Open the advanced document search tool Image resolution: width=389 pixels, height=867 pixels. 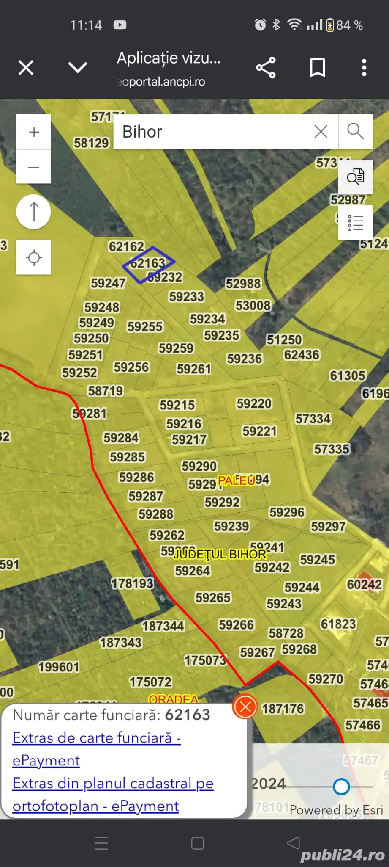coord(355,177)
